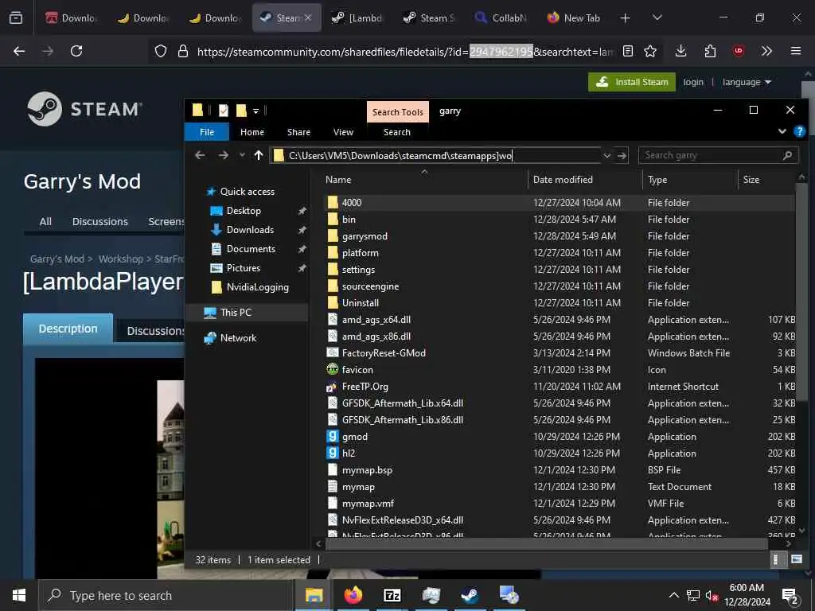
Task: Open a new Firefox tab with plus
Action: click(x=626, y=18)
